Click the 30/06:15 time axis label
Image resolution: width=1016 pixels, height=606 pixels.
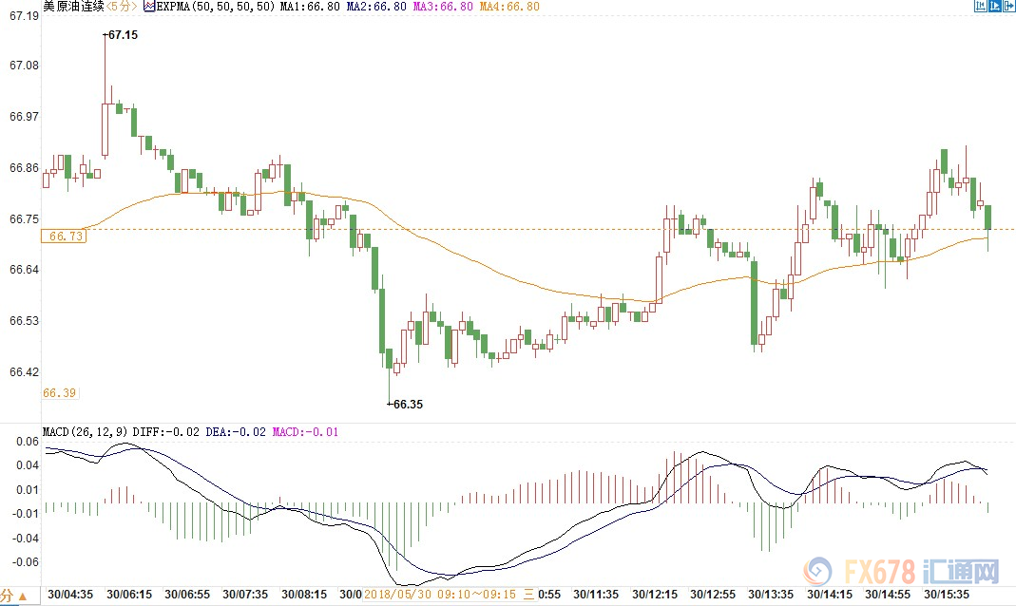coord(129,595)
